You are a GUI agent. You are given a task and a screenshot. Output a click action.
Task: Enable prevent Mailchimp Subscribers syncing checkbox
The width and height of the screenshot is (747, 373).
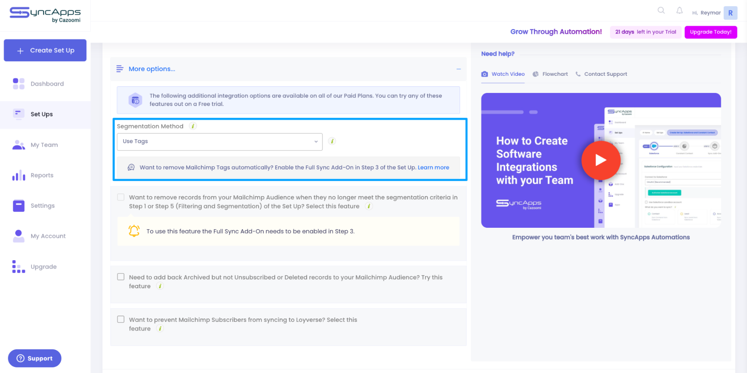(121, 319)
